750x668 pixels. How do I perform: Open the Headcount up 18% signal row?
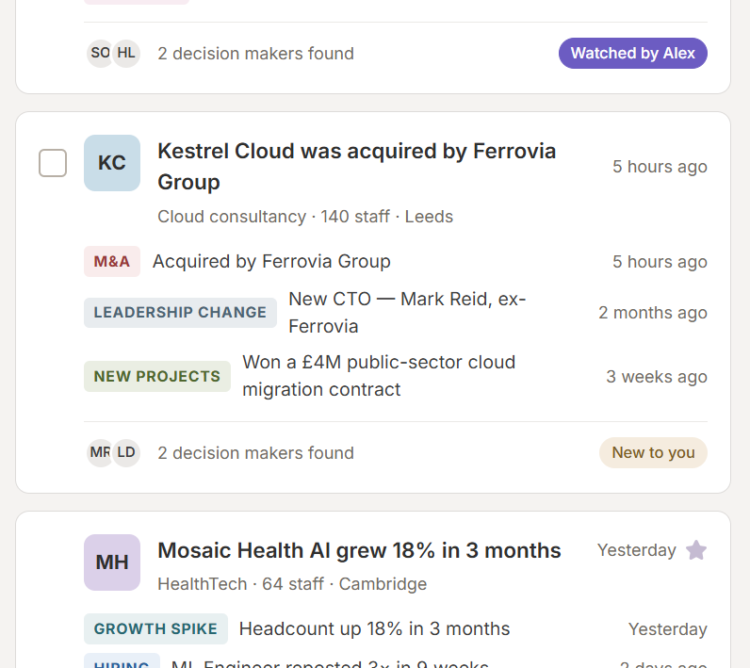(x=396, y=628)
